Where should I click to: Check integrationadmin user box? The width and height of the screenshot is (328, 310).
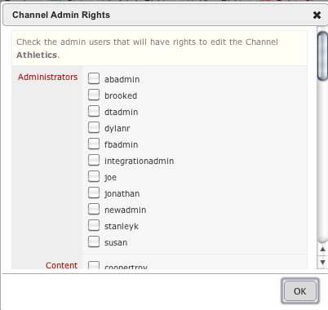pyautogui.click(x=94, y=160)
